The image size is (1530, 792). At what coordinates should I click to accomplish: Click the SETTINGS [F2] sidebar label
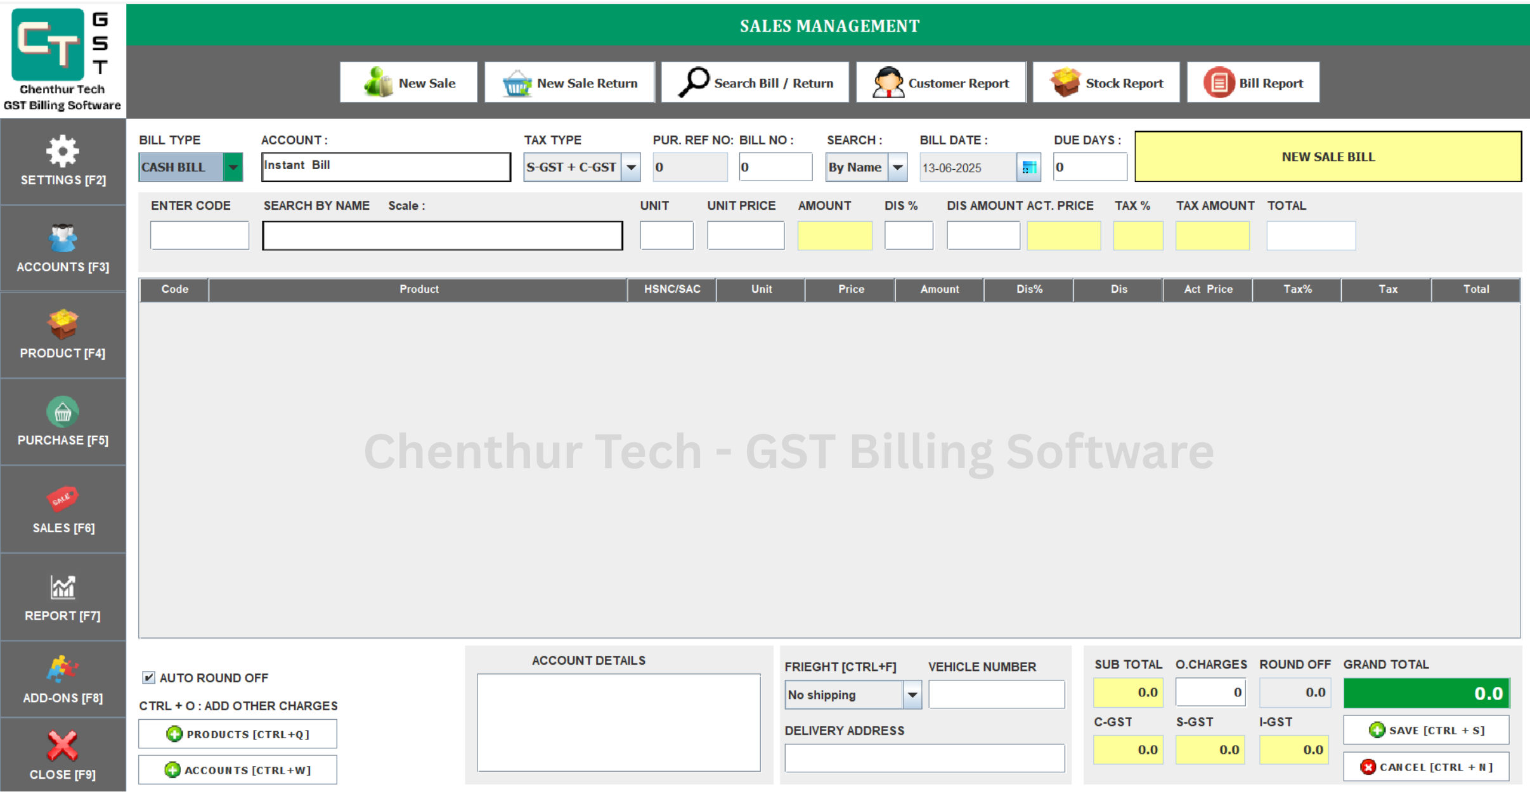coord(63,180)
